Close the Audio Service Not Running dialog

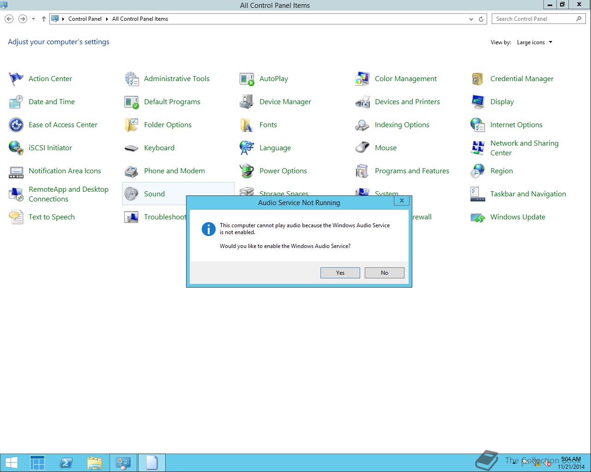pos(402,201)
